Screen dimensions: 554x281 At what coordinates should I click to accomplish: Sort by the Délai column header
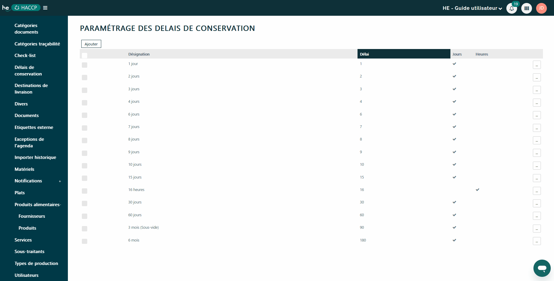(404, 54)
